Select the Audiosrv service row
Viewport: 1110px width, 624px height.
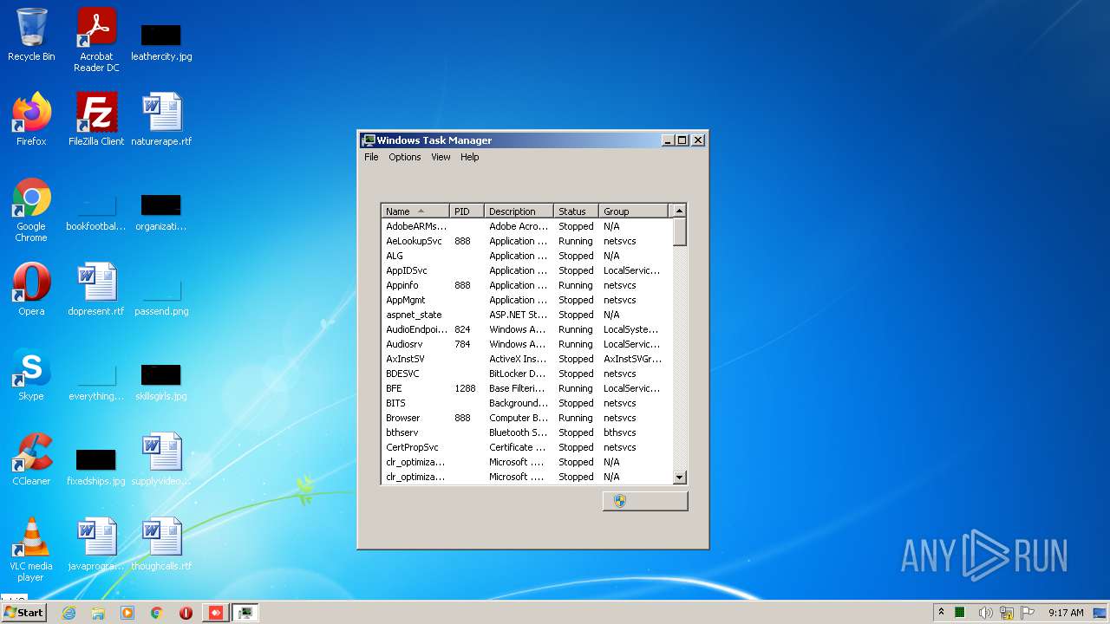tap(526, 344)
